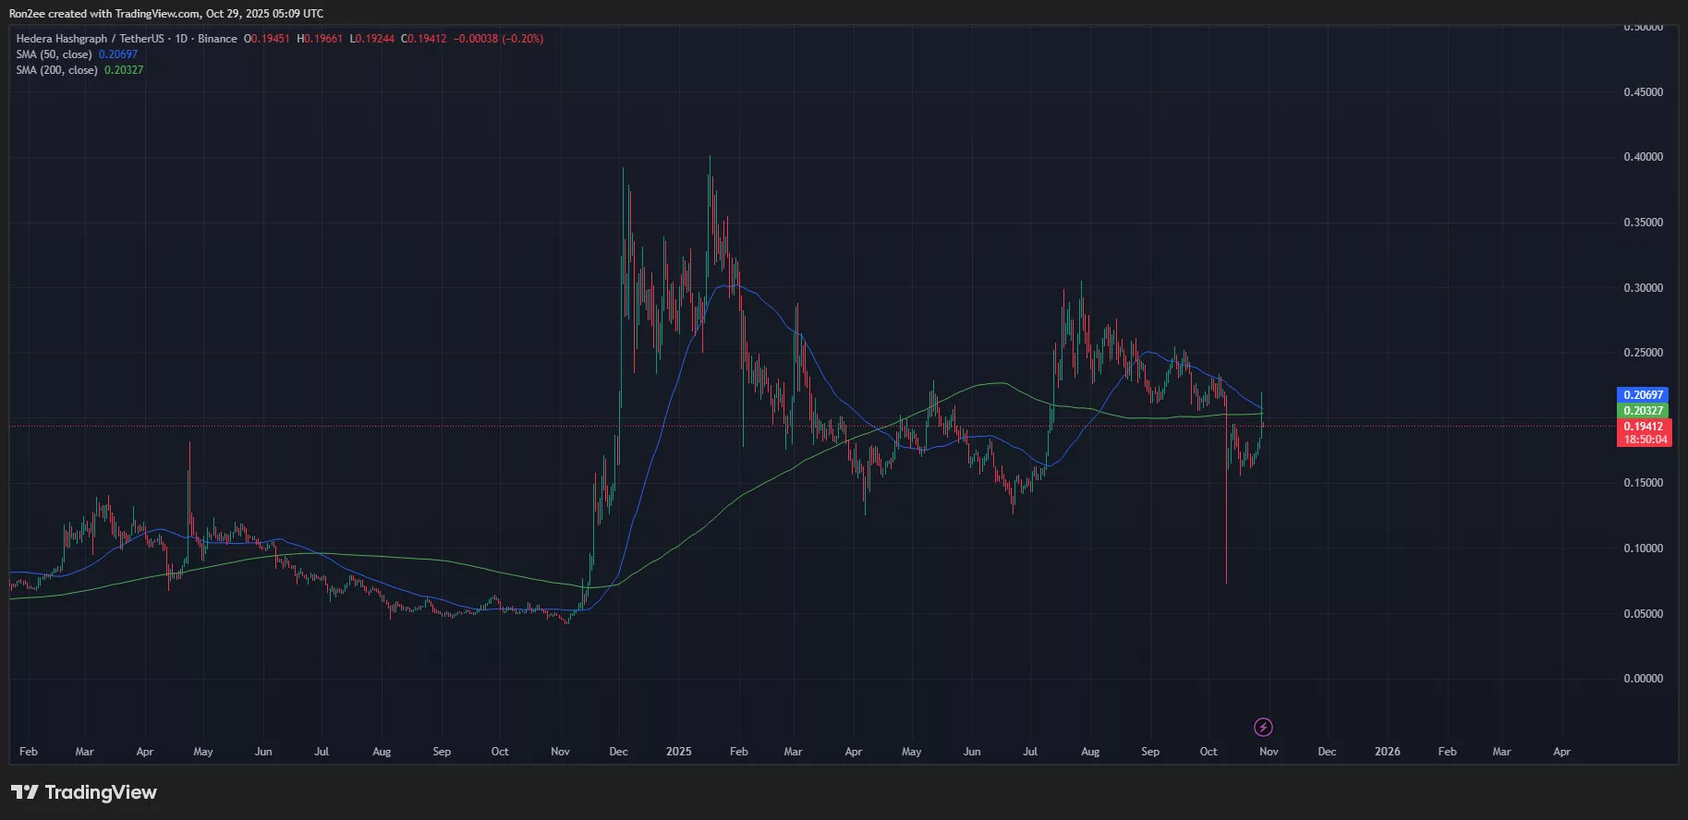Click the TradingView logo at bottom left
The height and width of the screenshot is (820, 1688).
point(84,792)
